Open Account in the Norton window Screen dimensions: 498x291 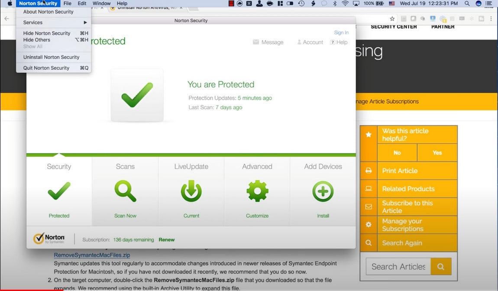(x=310, y=42)
